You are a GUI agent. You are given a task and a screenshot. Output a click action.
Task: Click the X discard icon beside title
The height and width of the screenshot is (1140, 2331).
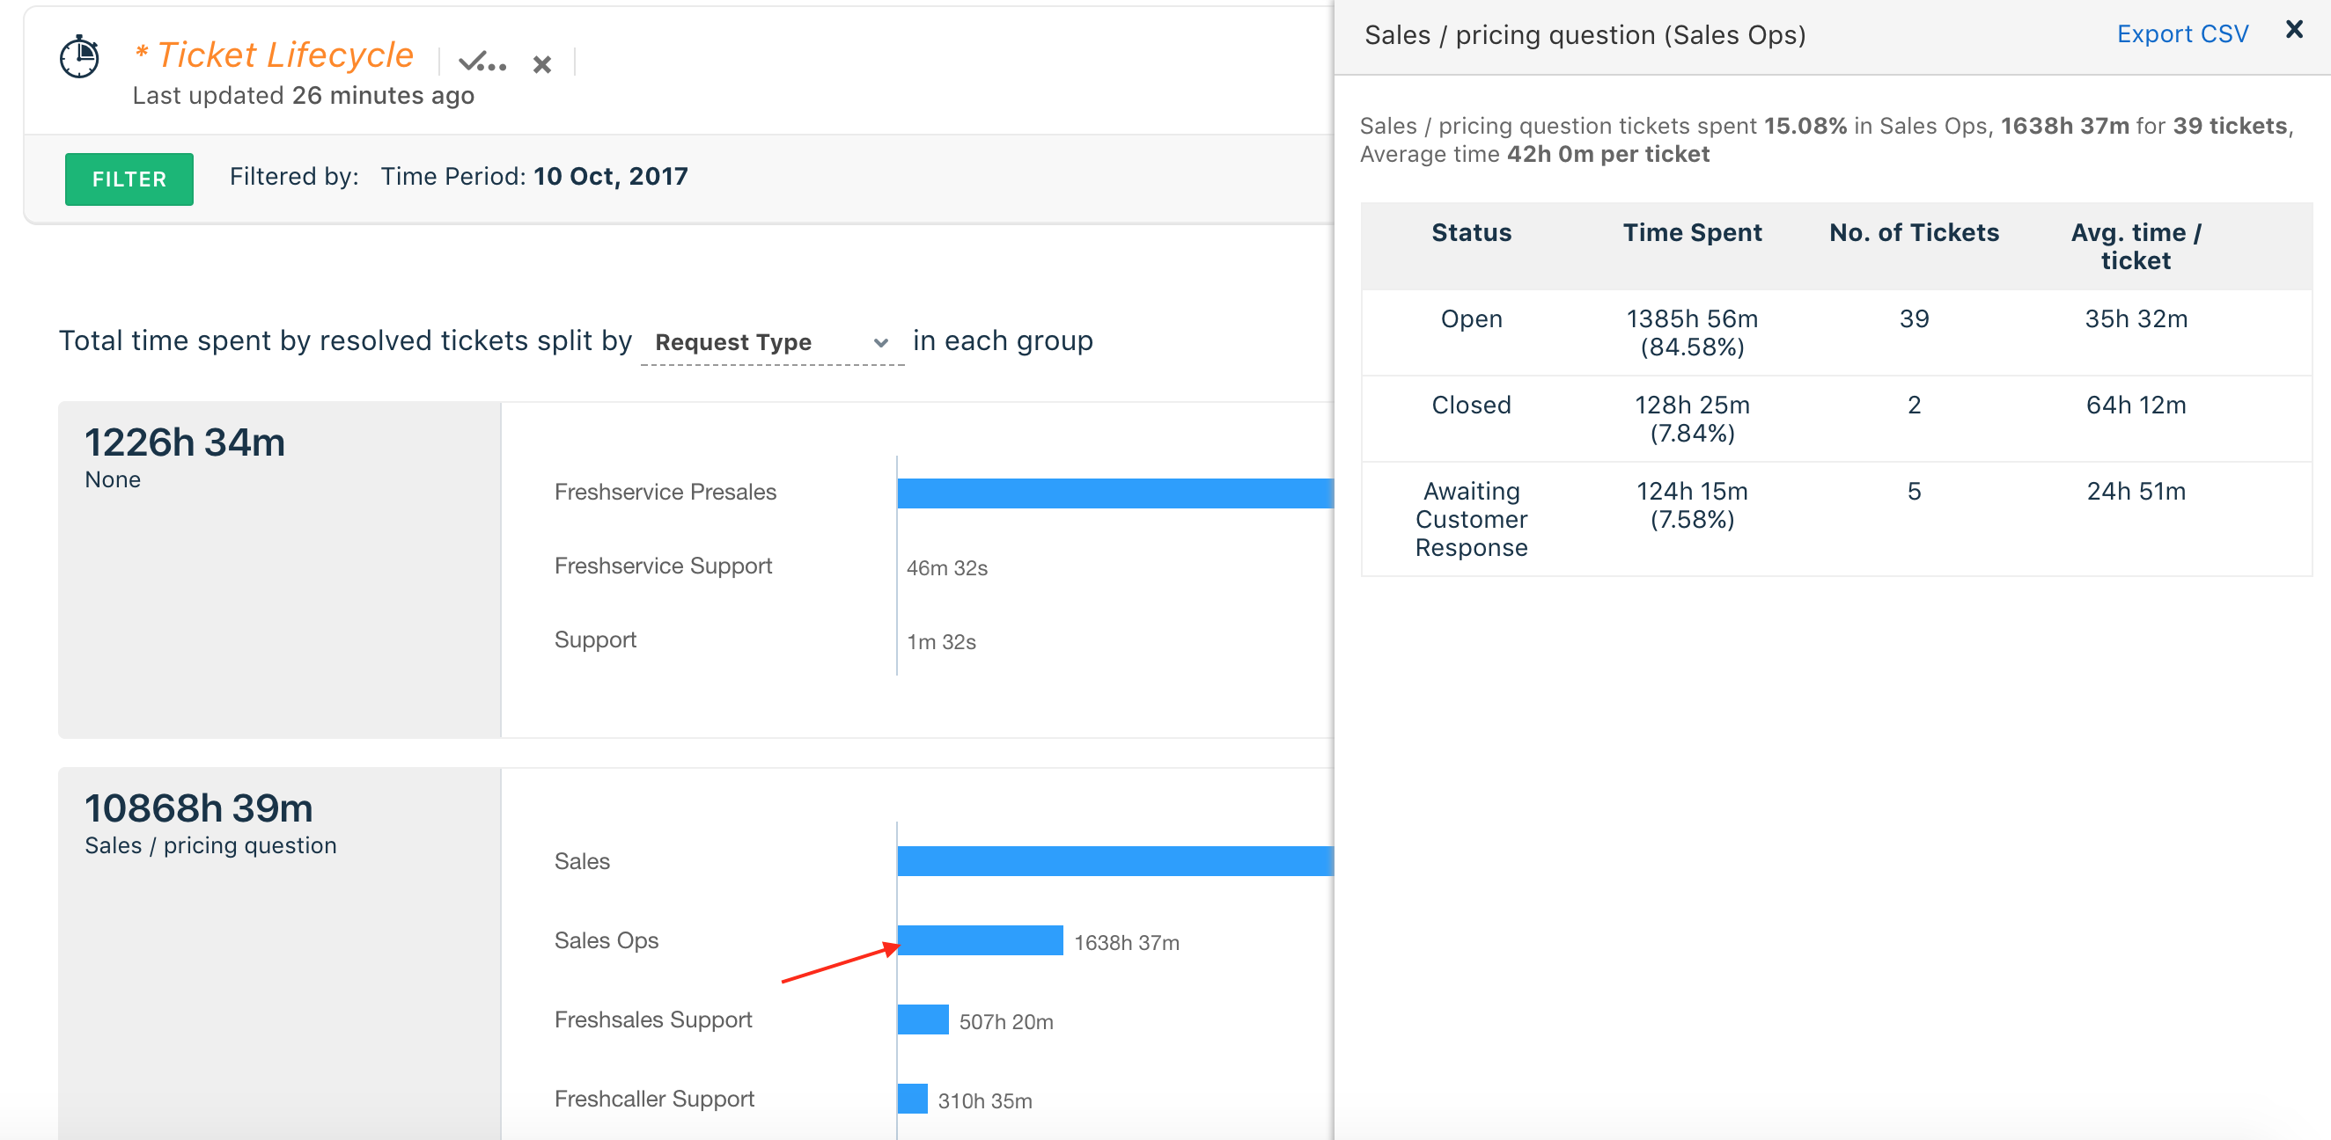pos(542,65)
